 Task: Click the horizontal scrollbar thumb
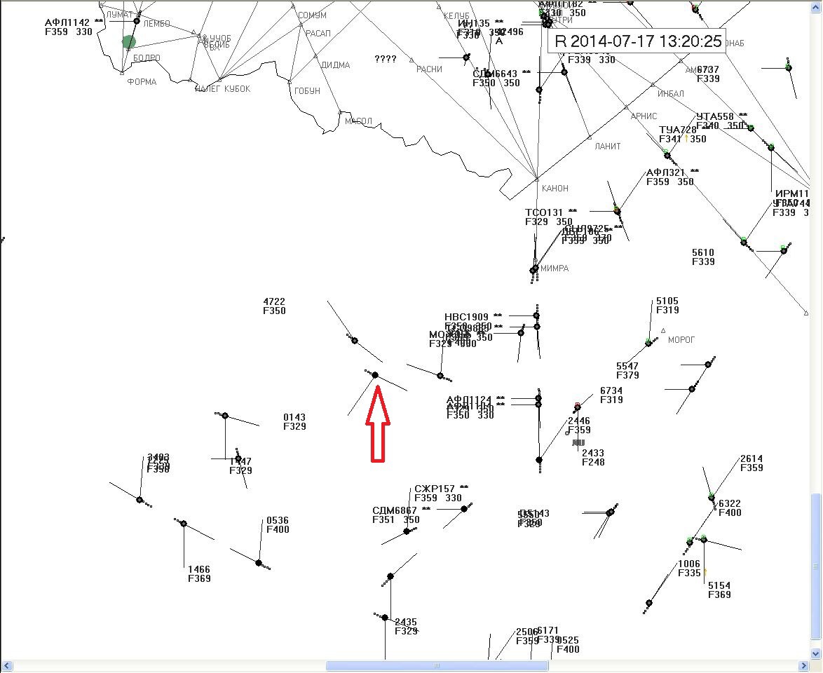tap(437, 666)
